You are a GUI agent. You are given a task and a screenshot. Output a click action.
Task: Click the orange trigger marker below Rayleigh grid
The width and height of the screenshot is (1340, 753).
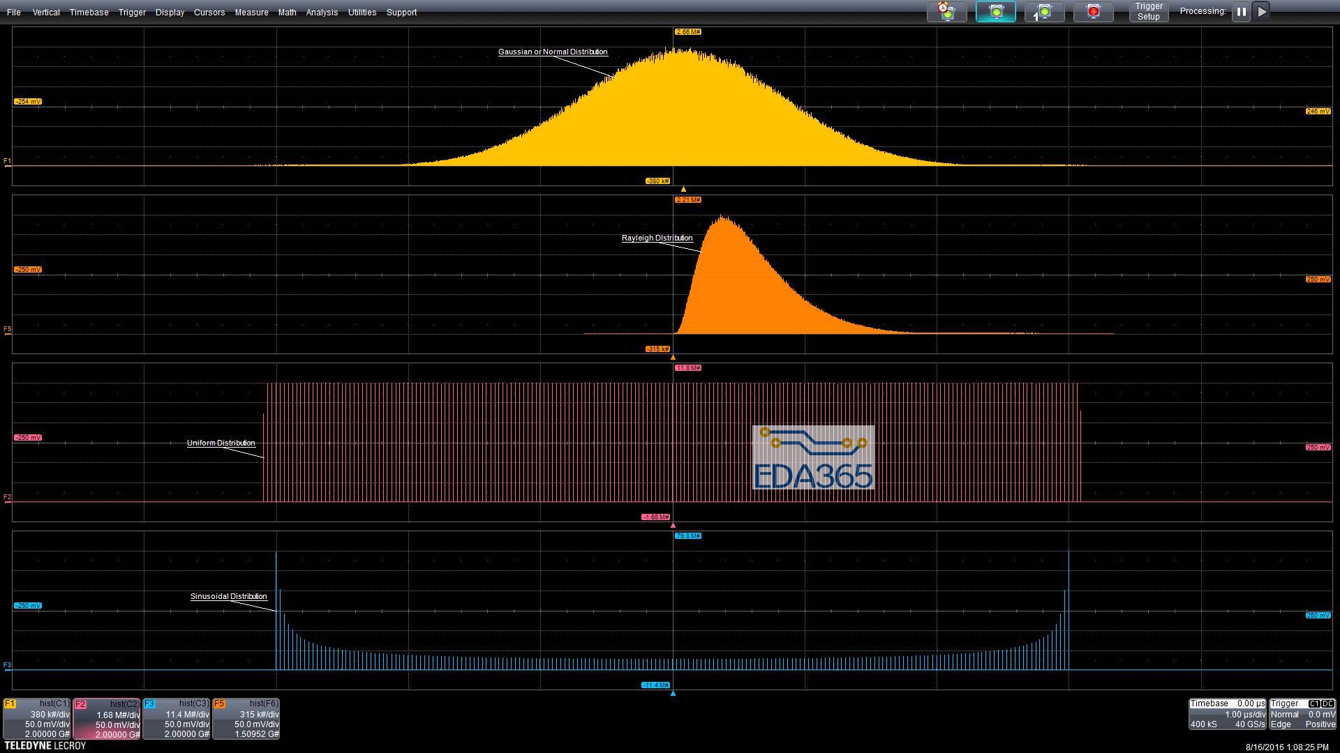(x=673, y=357)
